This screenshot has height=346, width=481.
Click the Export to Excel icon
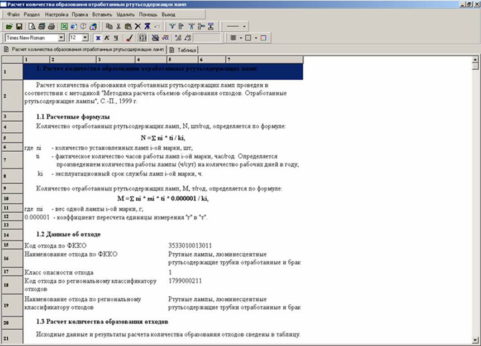tap(64, 26)
